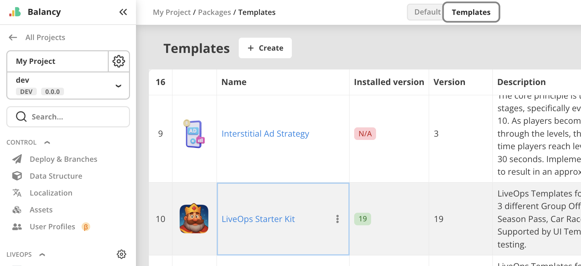This screenshot has width=581, height=266.
Task: Open Data Structure cube icon
Action: click(17, 176)
